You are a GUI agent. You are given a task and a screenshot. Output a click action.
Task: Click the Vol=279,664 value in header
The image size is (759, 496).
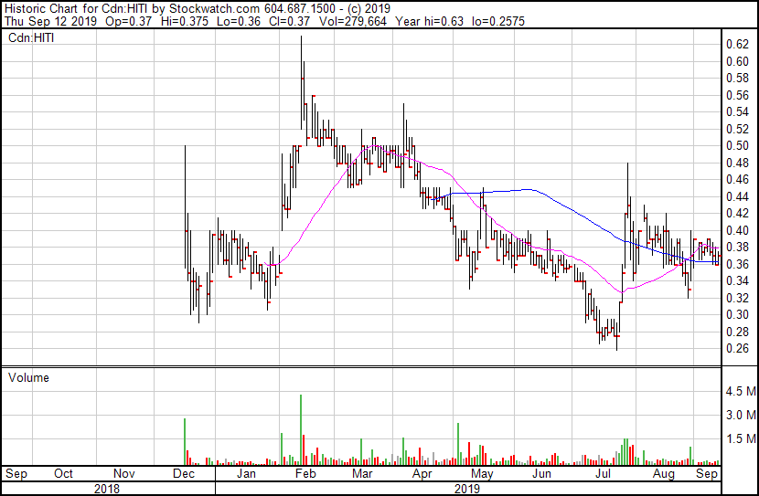click(x=353, y=21)
